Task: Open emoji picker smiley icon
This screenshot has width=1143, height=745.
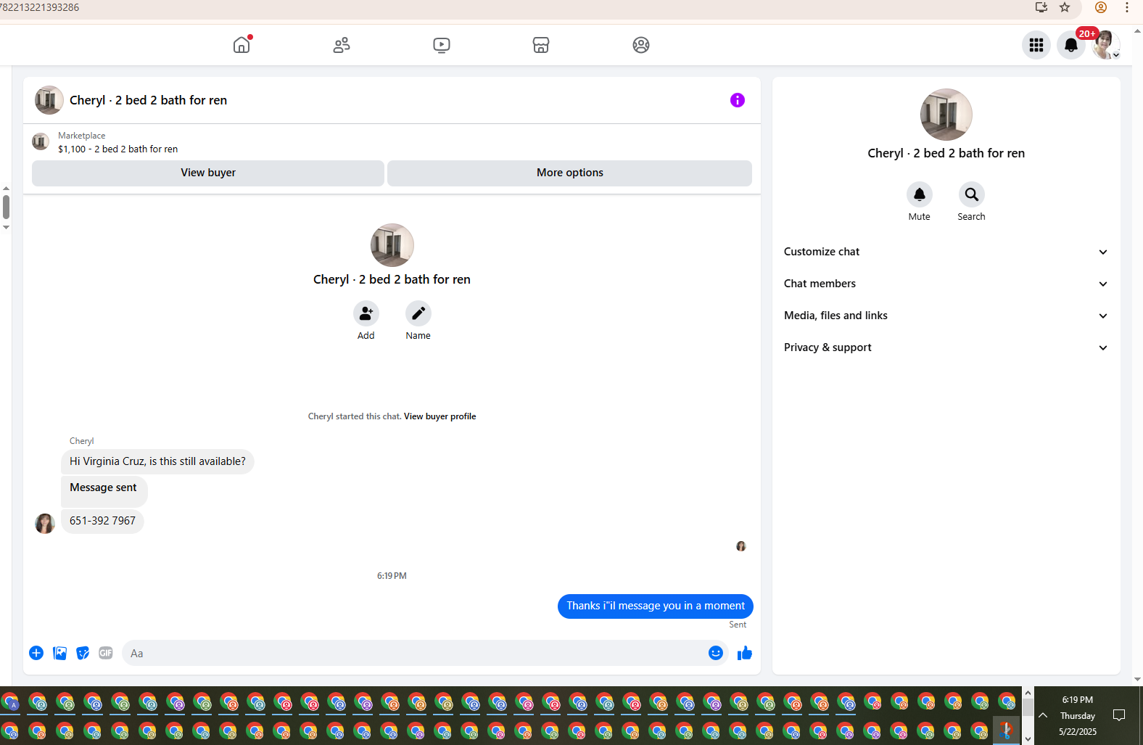Action: pos(716,653)
